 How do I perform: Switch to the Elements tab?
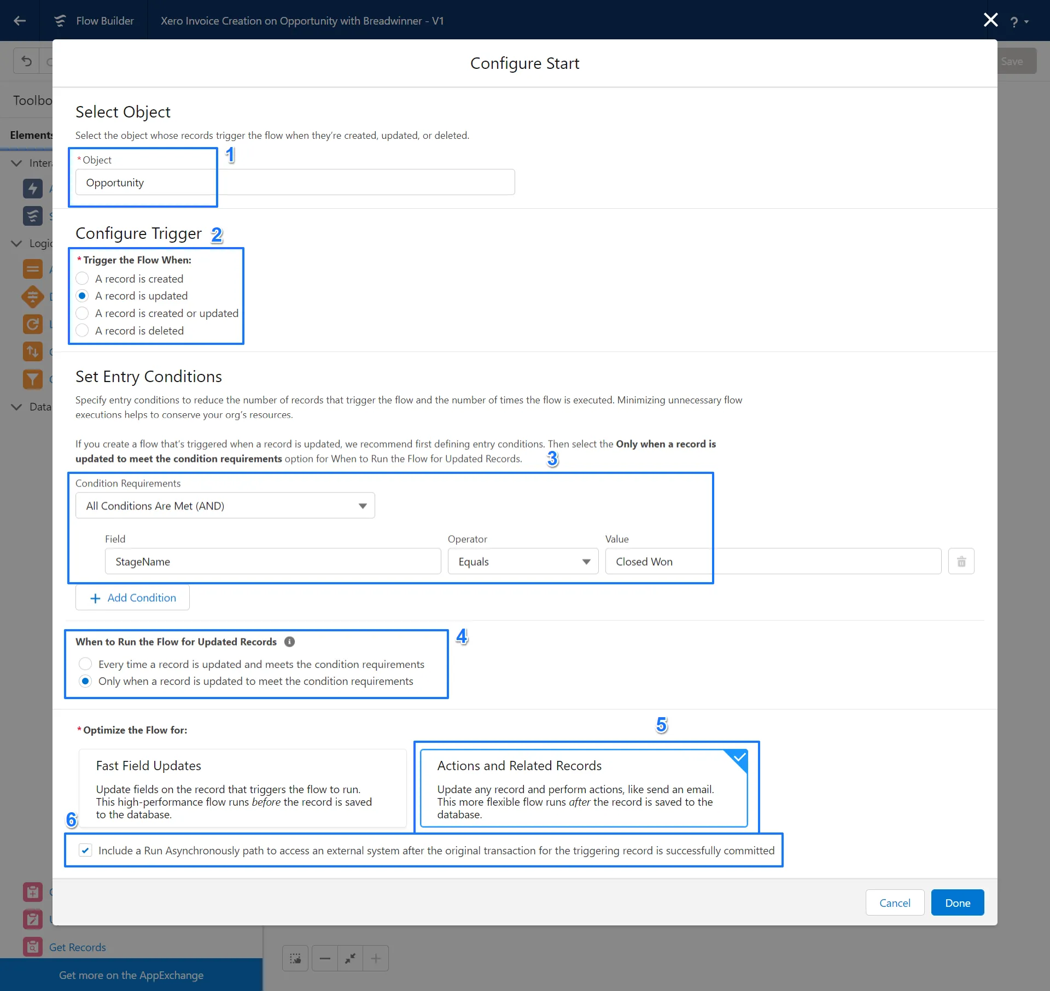[31, 135]
